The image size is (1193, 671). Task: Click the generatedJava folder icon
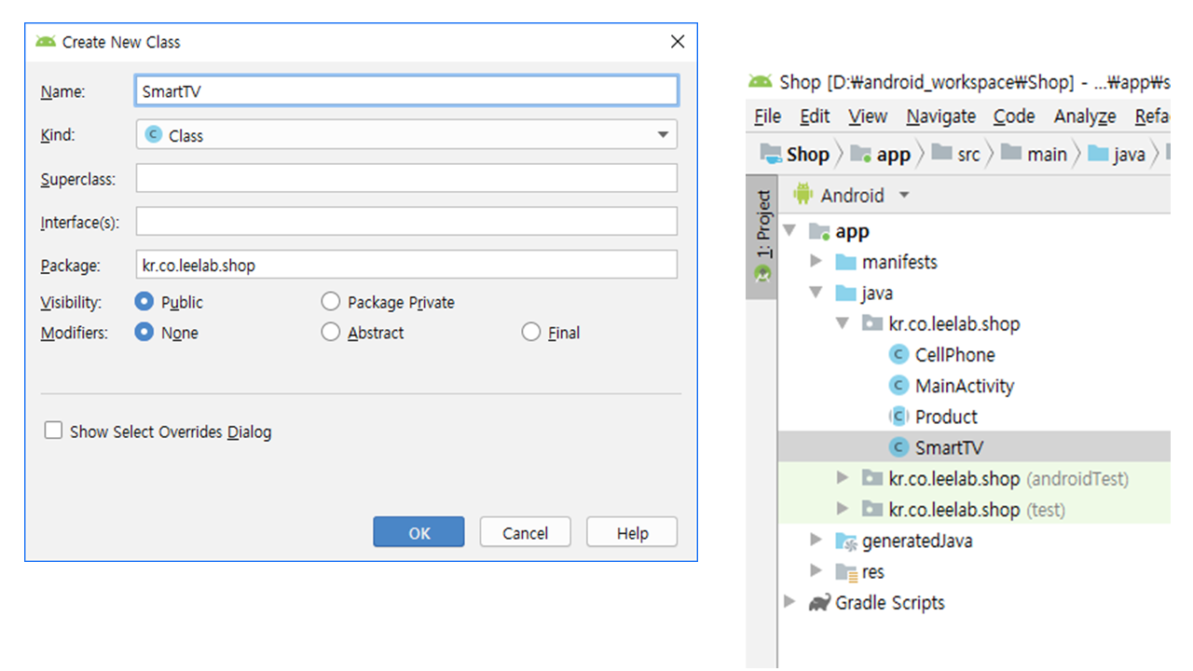point(845,541)
